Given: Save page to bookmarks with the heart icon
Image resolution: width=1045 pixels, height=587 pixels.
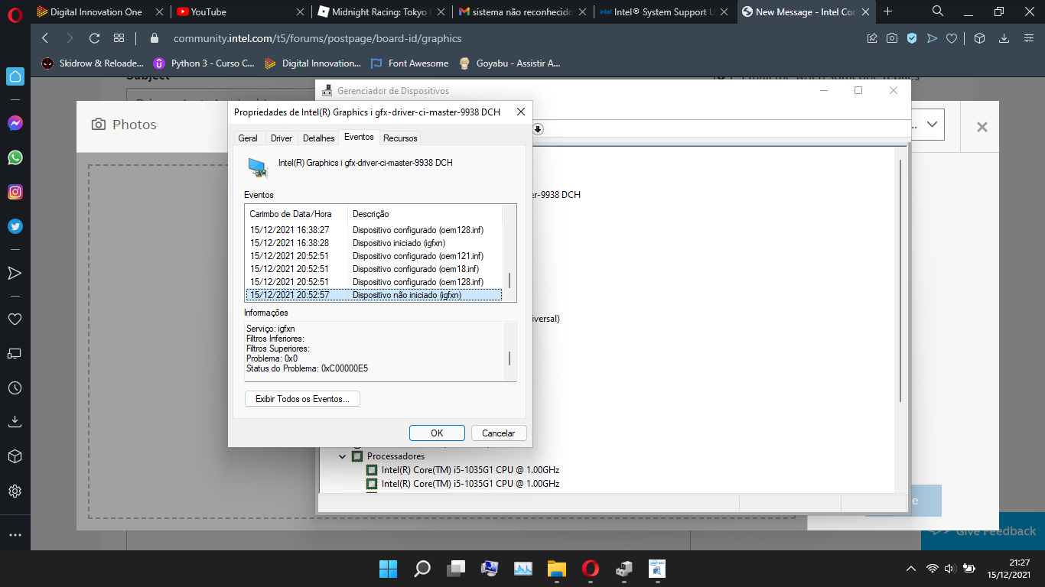Looking at the screenshot, I should click(x=952, y=37).
